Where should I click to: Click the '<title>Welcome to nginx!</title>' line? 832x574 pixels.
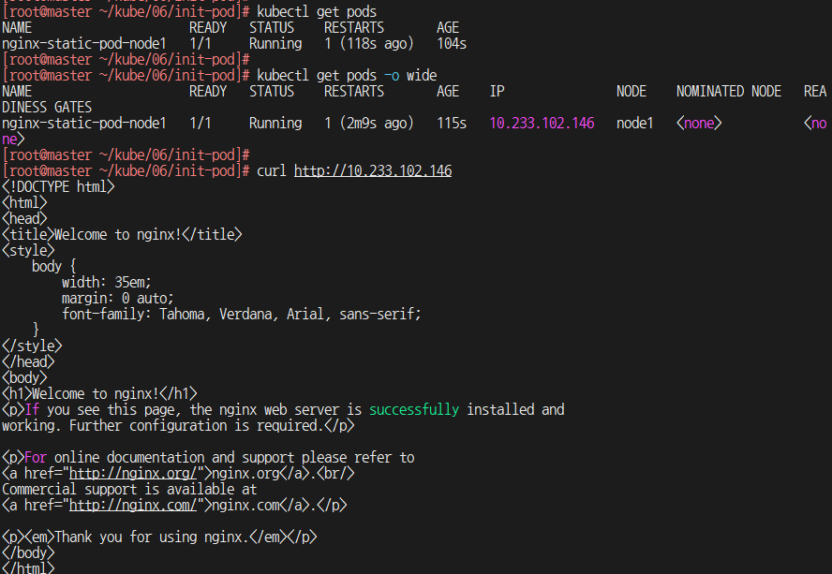click(122, 234)
